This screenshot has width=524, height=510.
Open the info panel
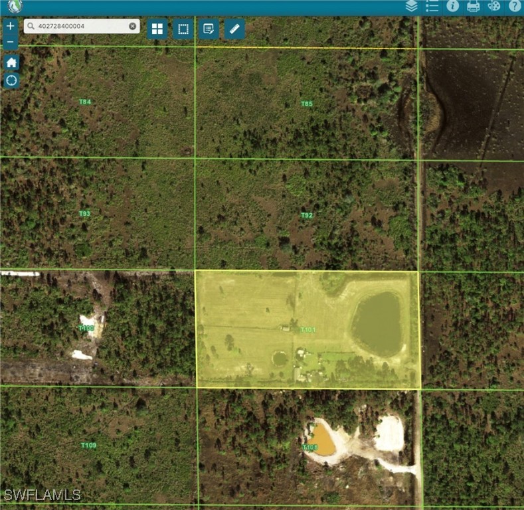coord(453,6)
